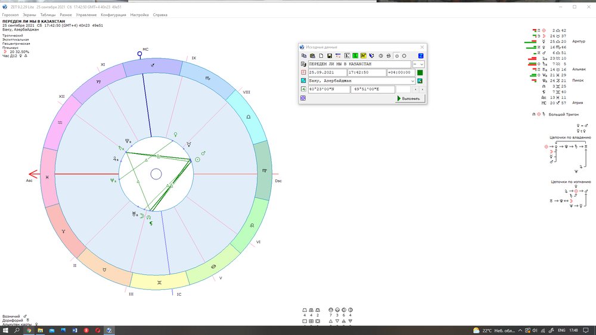596x335 pixels.
Task: Toggle the small circle chart mode button
Action: [397, 56]
